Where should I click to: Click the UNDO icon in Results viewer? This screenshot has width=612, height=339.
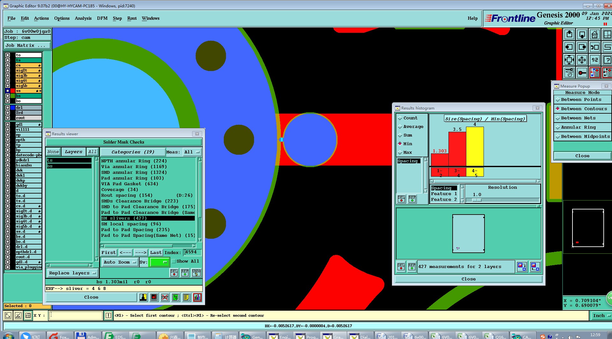[x=196, y=273]
